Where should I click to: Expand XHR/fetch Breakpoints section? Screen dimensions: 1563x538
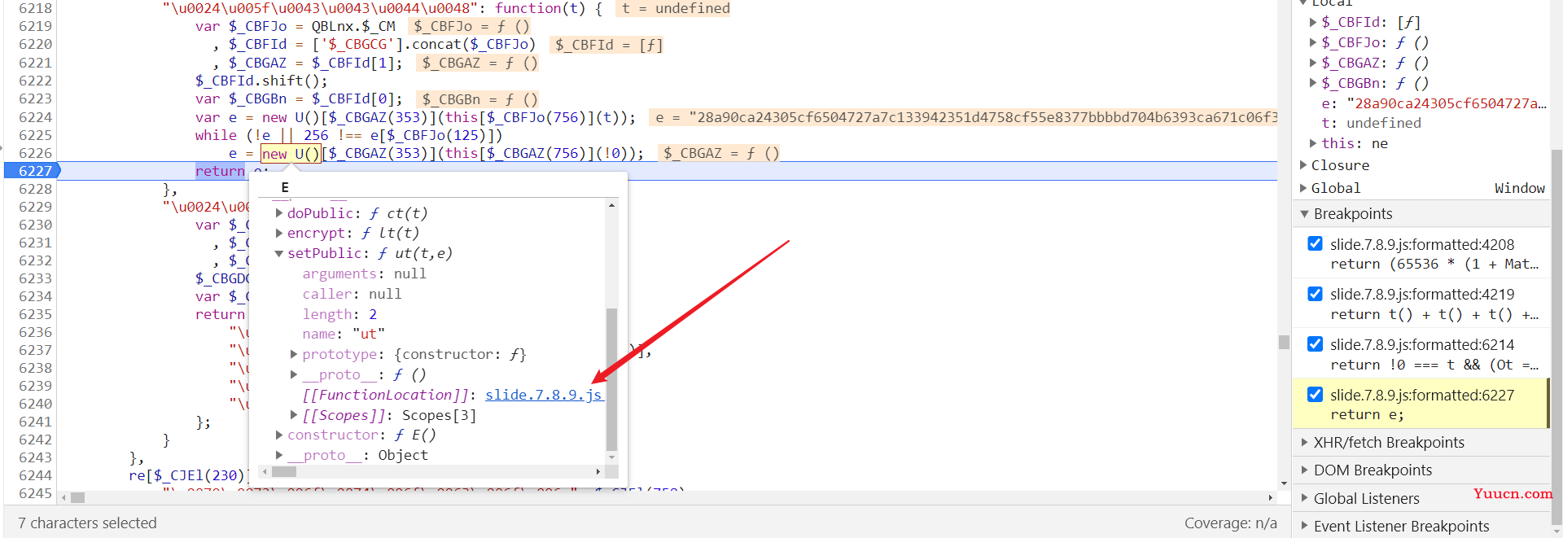point(1304,443)
